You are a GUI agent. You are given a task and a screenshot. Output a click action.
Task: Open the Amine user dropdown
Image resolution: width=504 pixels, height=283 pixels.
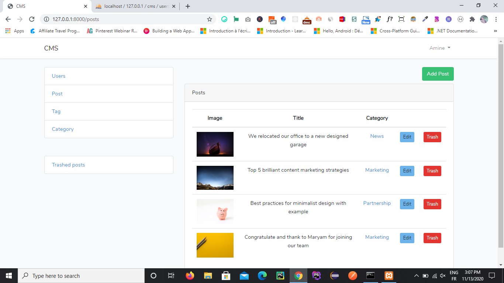[x=440, y=48]
